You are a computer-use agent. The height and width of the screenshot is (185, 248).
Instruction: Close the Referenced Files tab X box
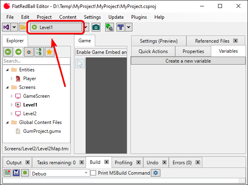pos(236,41)
